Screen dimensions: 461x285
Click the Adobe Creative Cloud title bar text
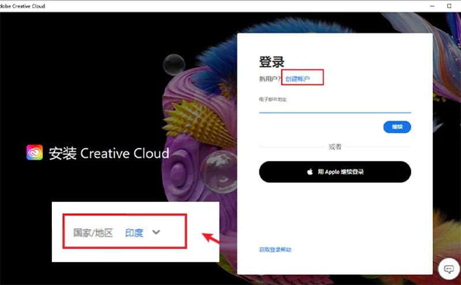click(x=23, y=5)
